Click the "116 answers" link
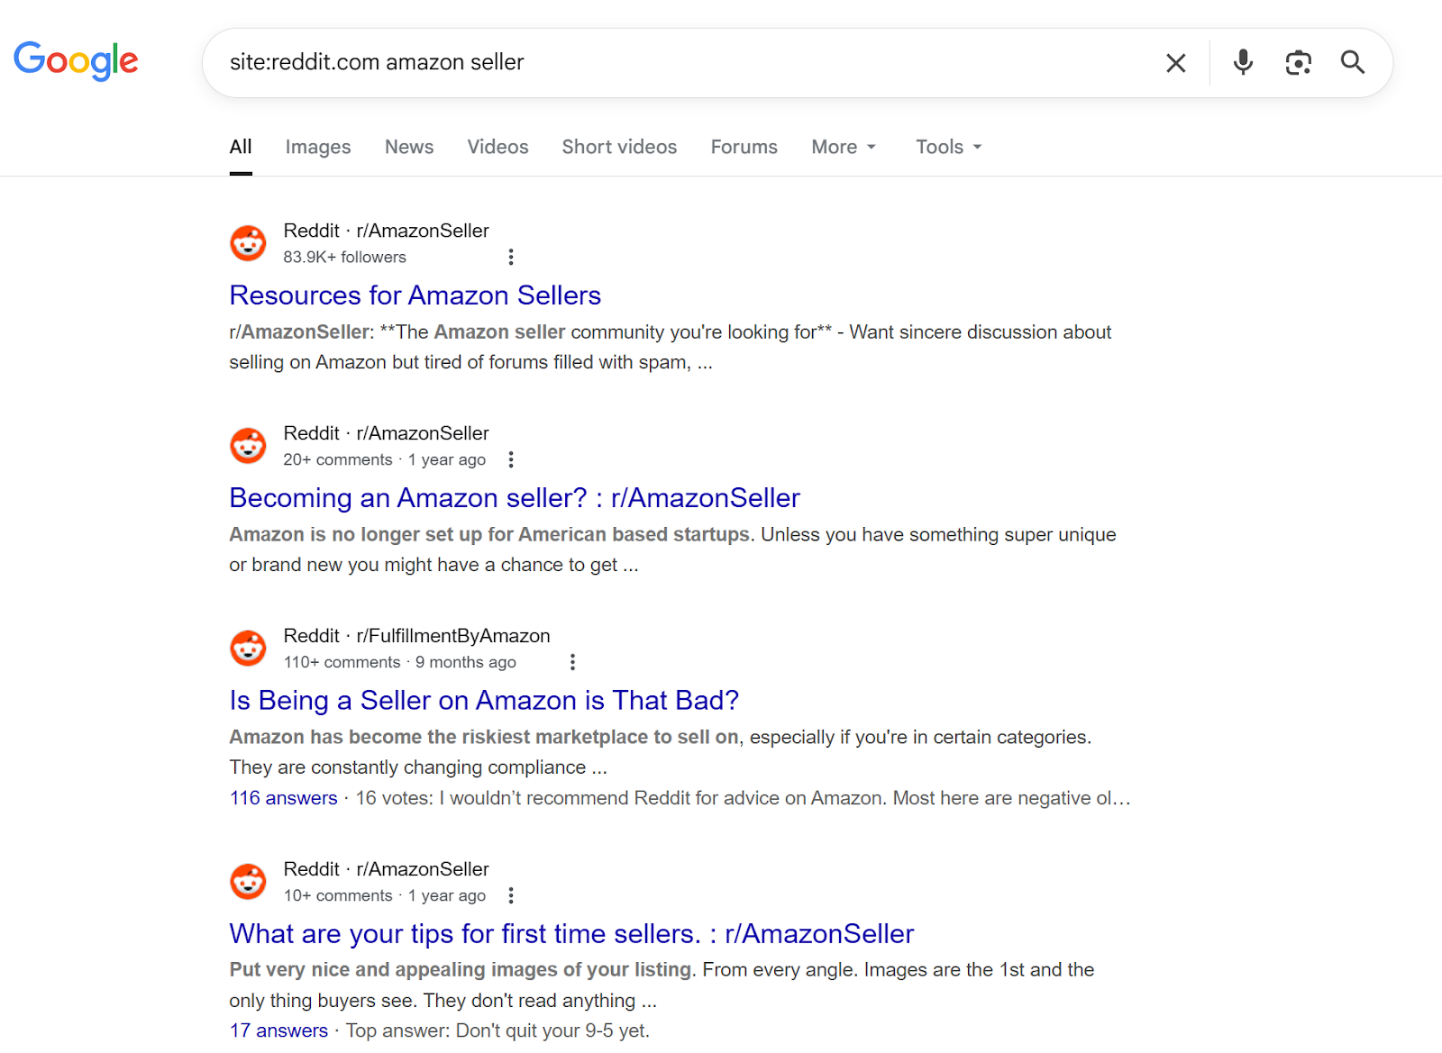 283,798
